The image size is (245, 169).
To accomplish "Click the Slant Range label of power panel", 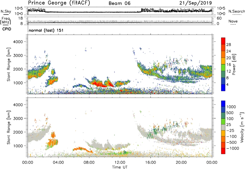I will point(9,64).
